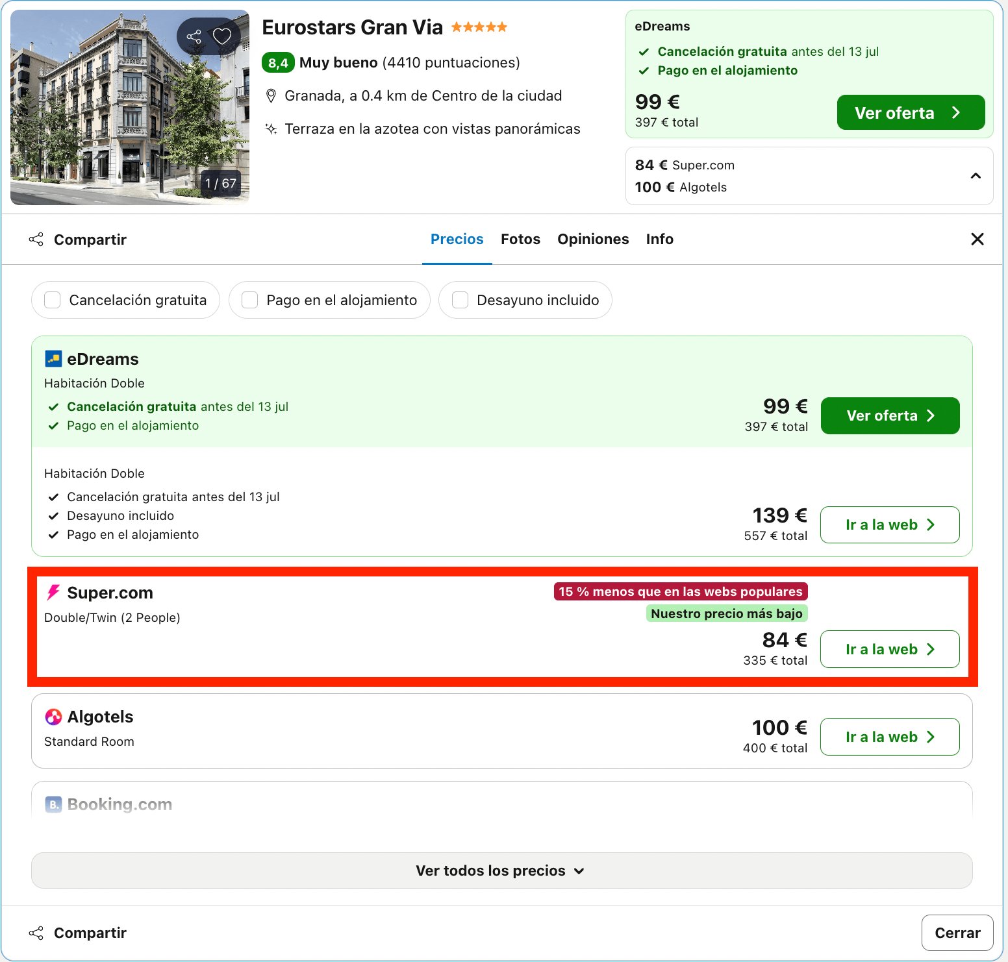This screenshot has width=1008, height=962.
Task: Click the '557 € total' price text
Action: tap(775, 536)
